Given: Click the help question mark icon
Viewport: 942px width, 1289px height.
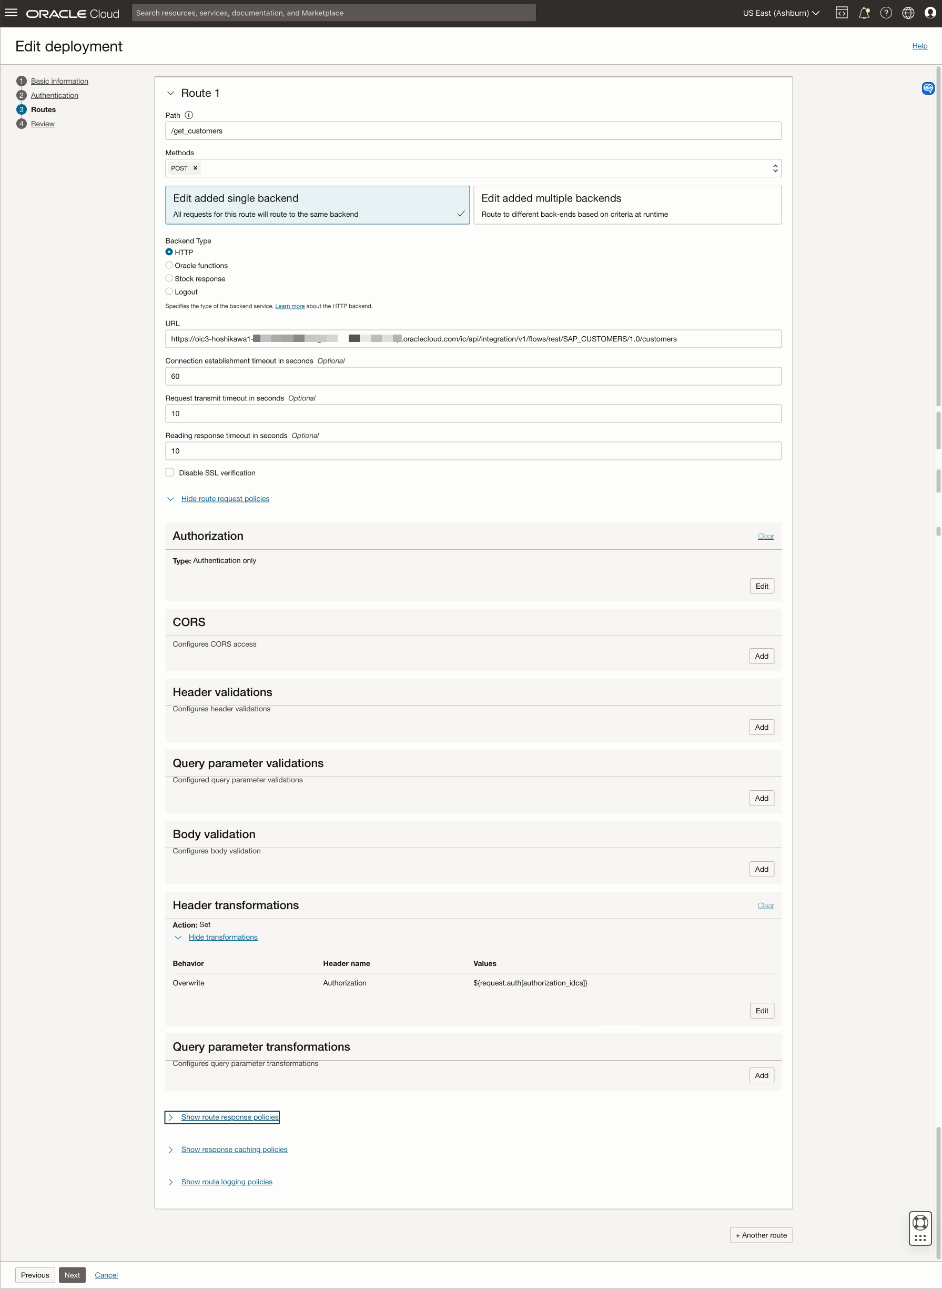Looking at the screenshot, I should (886, 13).
